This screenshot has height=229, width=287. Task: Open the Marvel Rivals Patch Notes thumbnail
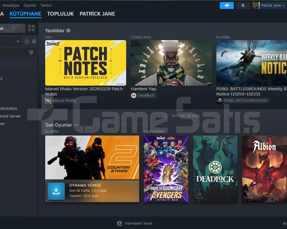pos(86,63)
